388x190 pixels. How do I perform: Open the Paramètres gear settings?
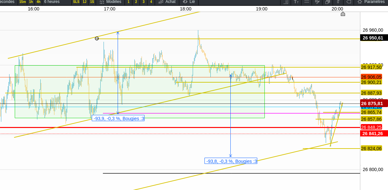(x=371, y=2)
